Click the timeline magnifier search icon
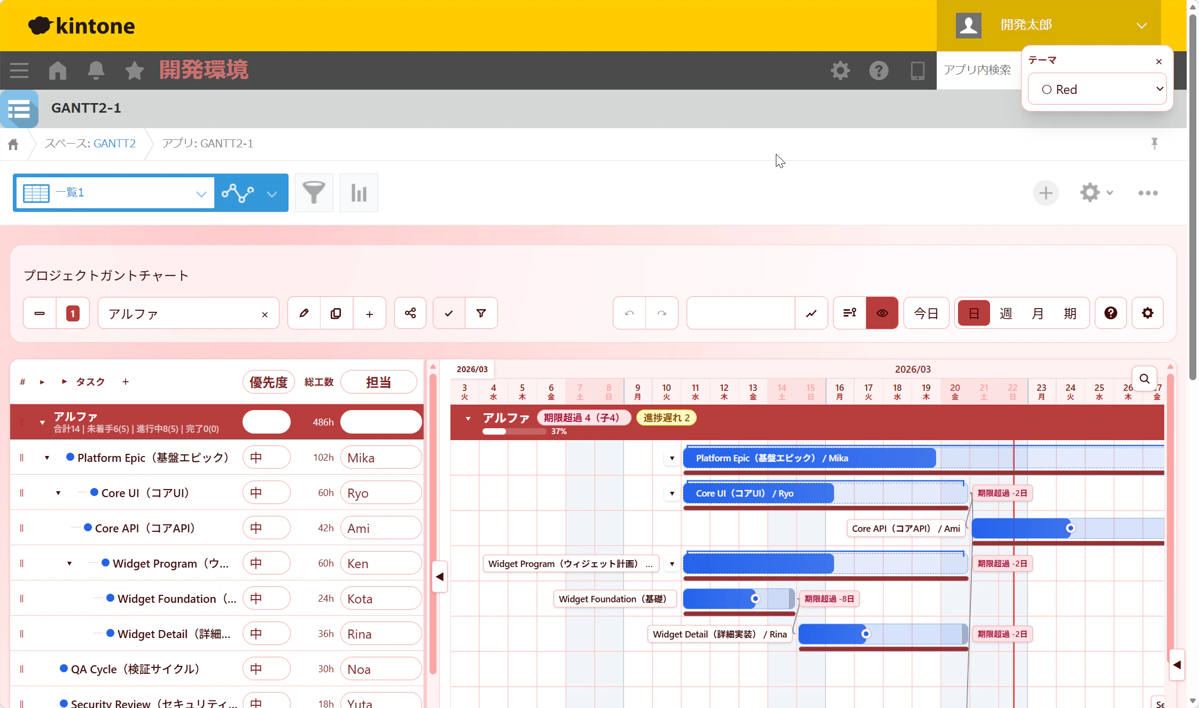Image resolution: width=1199 pixels, height=708 pixels. pos(1144,379)
